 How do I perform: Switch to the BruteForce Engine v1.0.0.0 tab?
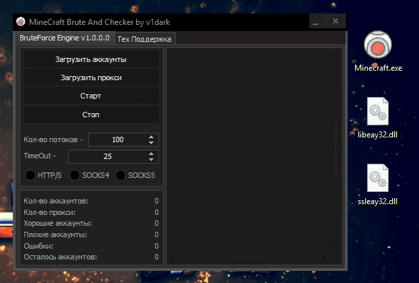(64, 38)
